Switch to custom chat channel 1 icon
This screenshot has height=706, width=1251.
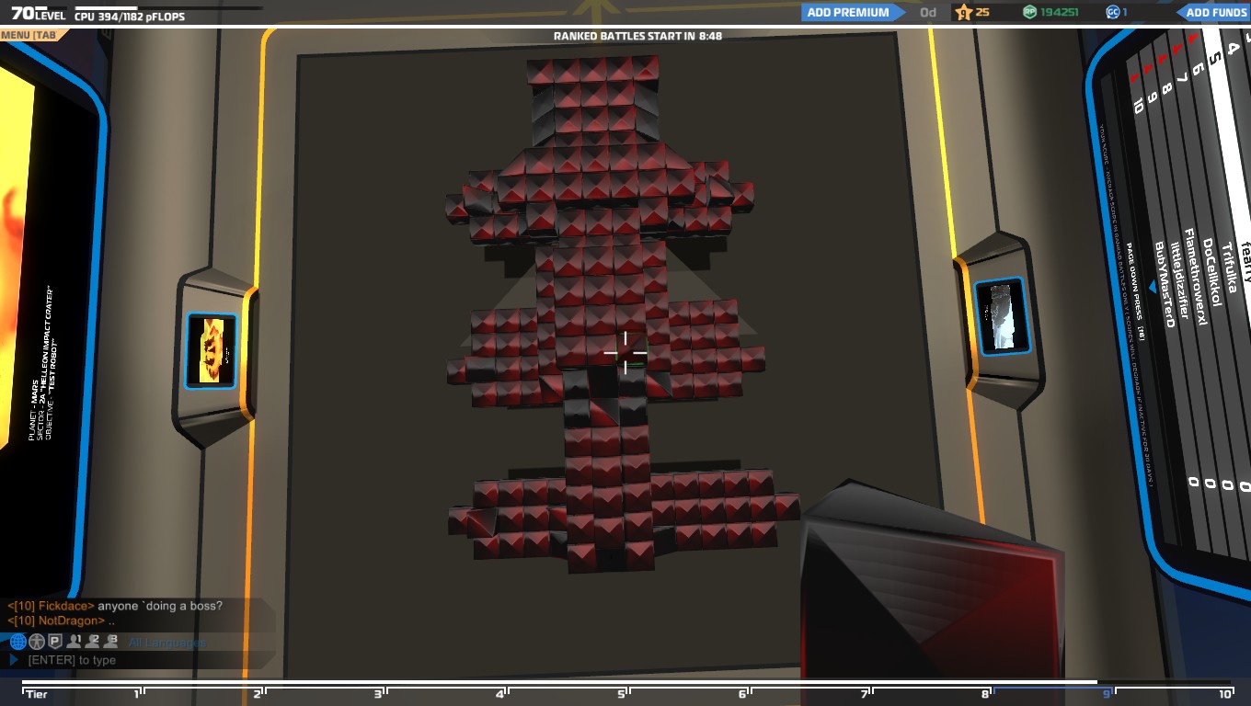75,642
